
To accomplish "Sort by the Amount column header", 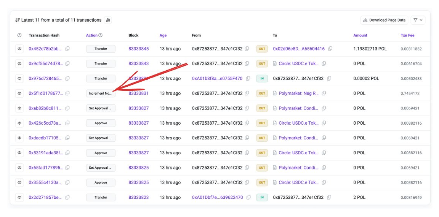I will pyautogui.click(x=360, y=35).
